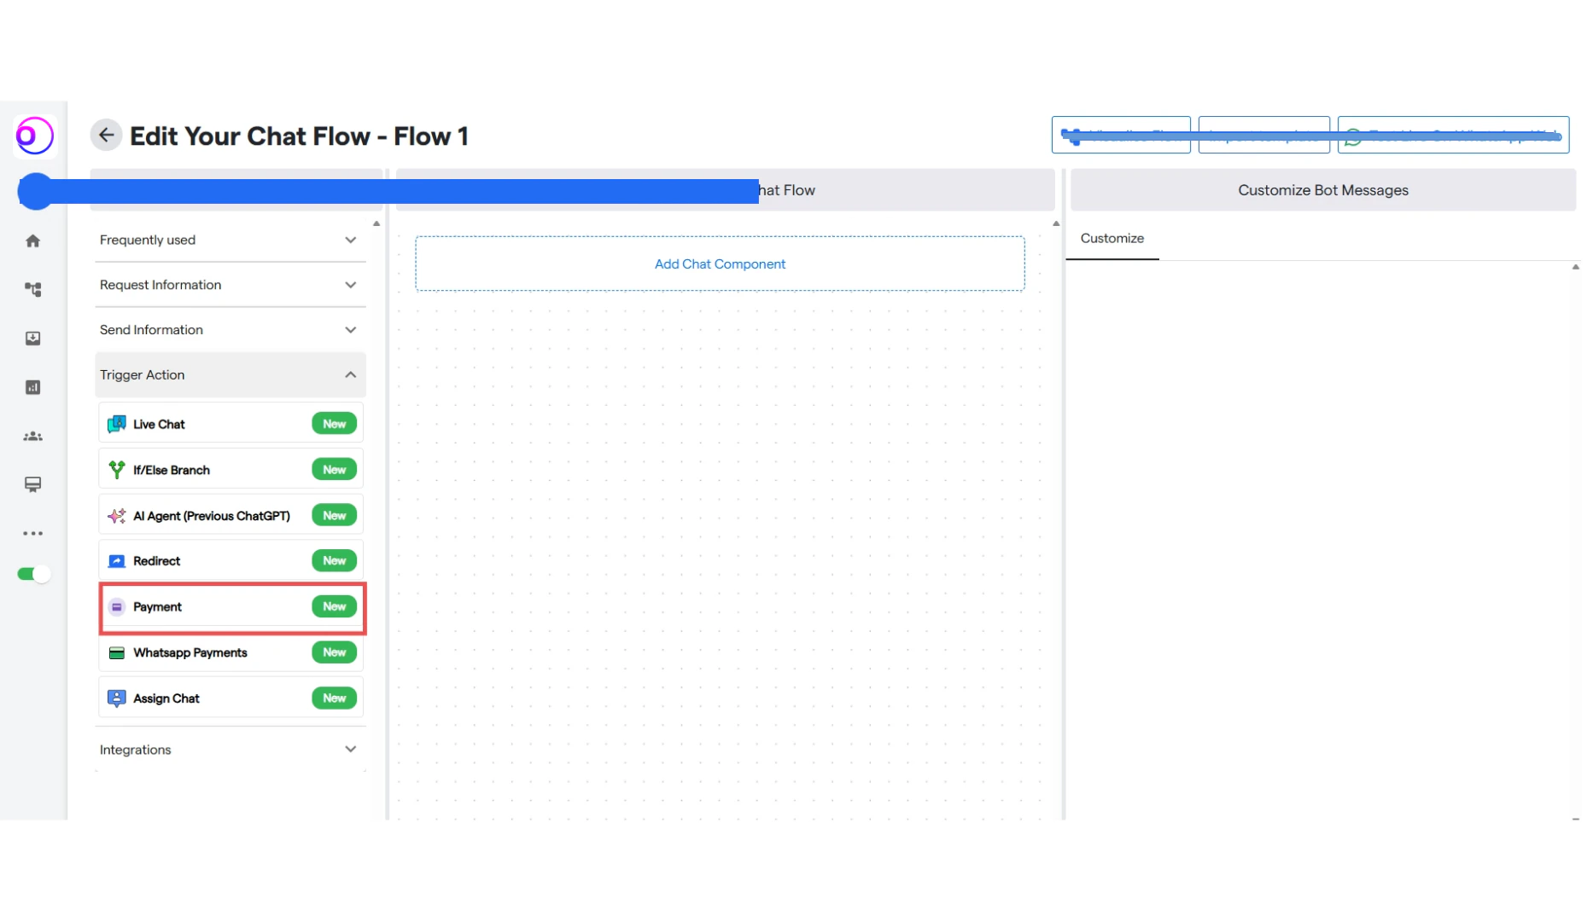Image resolution: width=1593 pixels, height=921 pixels.
Task: Click the Customize Bot Messages header
Action: [1322, 190]
